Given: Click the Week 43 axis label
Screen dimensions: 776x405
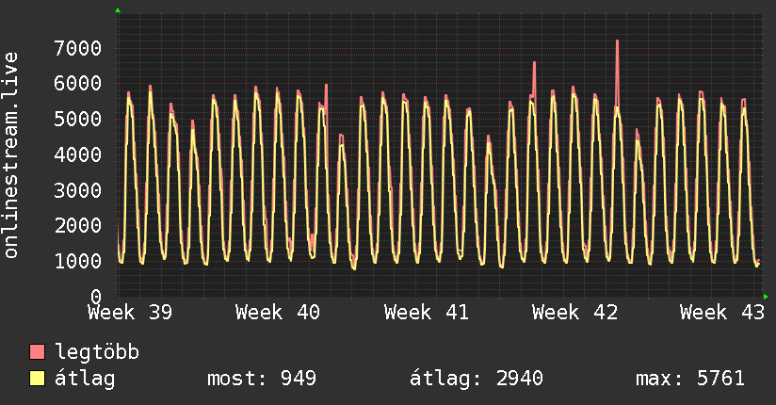Looking at the screenshot, I should 722,313.
